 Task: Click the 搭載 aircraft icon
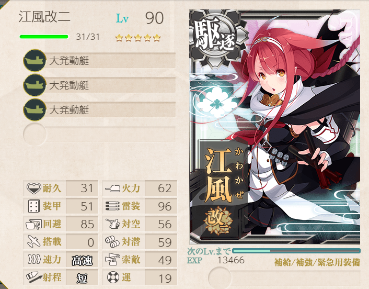coord(34,242)
